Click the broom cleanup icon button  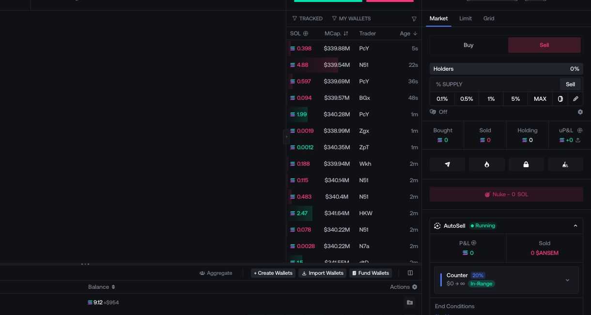[565, 164]
